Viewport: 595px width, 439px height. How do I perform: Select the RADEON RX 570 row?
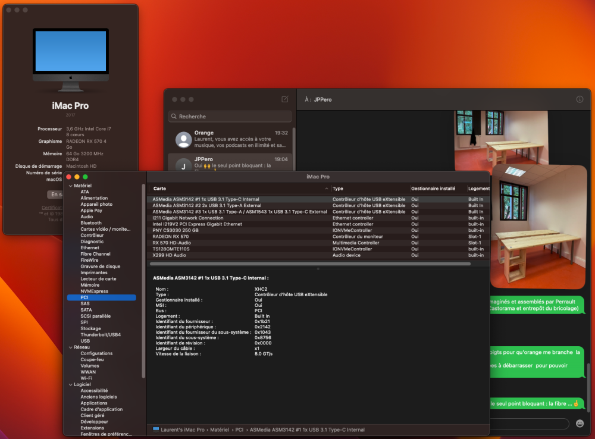pyautogui.click(x=318, y=237)
